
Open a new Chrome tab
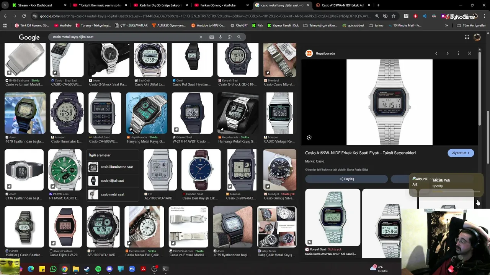(x=378, y=5)
